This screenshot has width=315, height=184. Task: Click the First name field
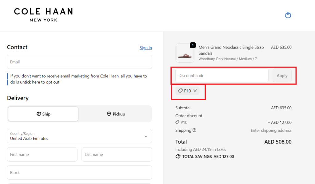[42, 154]
